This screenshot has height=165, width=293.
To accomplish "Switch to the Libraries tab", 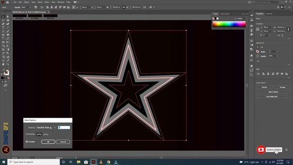I will coord(269,14).
